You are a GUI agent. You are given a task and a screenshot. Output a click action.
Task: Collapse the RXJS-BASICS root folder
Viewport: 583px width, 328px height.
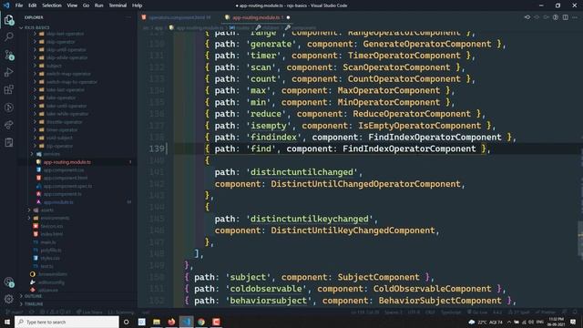point(36,27)
